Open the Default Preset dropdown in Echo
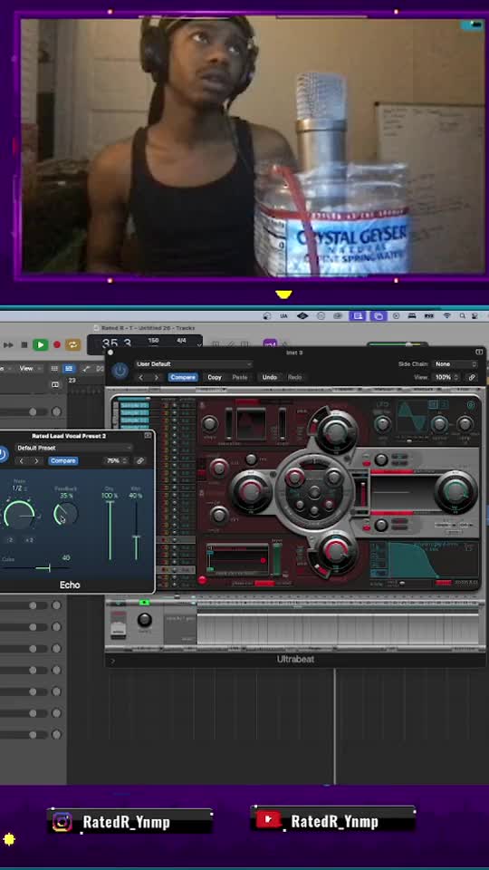The width and height of the screenshot is (489, 870). 74,448
